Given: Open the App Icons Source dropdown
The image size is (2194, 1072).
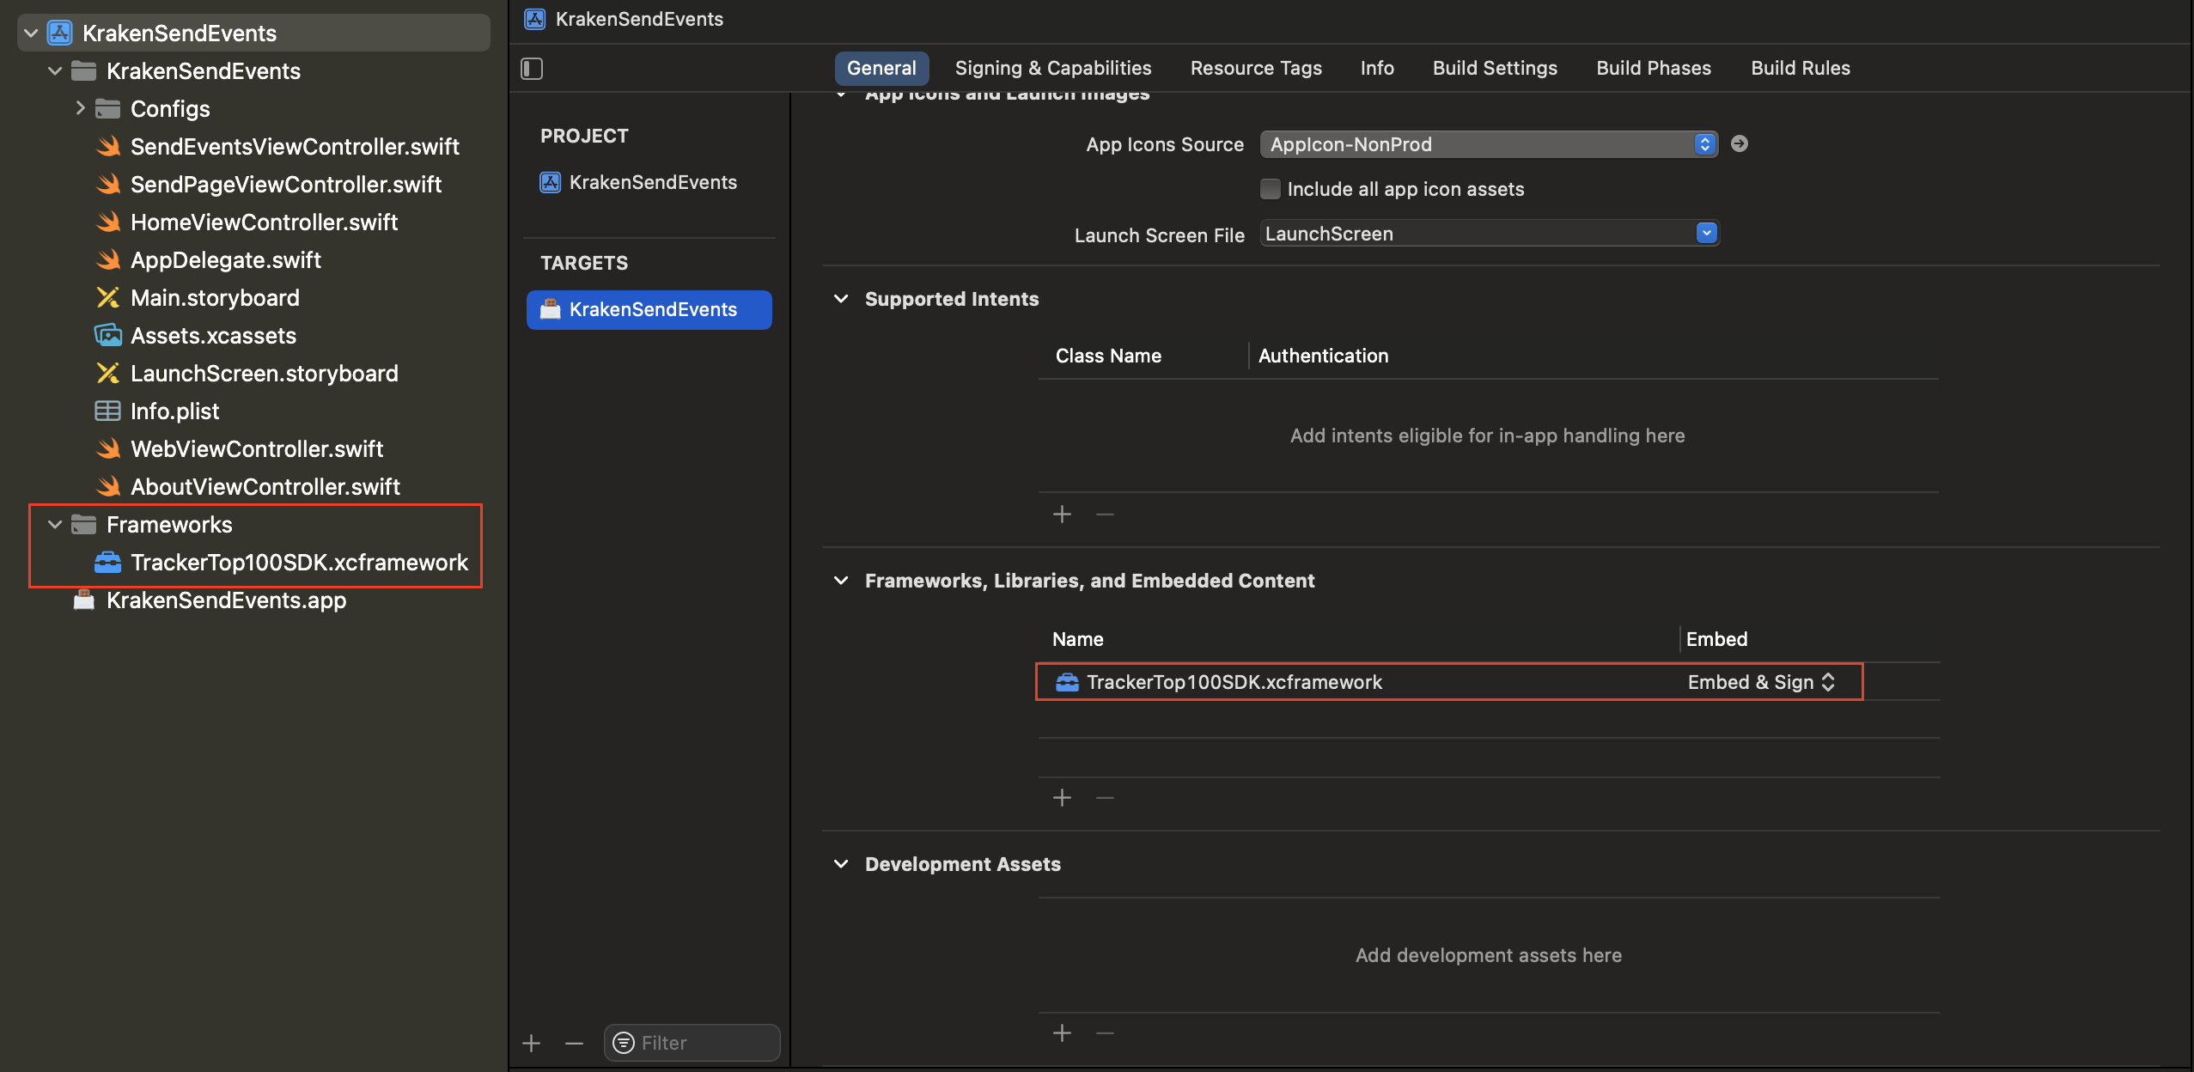Looking at the screenshot, I should coord(1488,144).
